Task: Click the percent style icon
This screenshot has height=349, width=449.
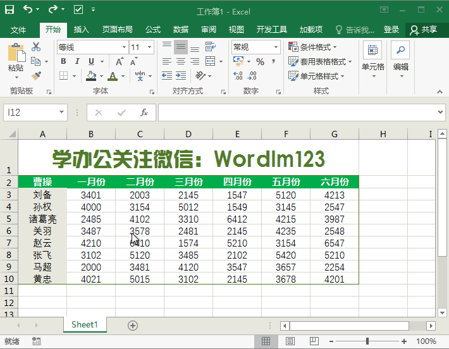Action: (260, 61)
